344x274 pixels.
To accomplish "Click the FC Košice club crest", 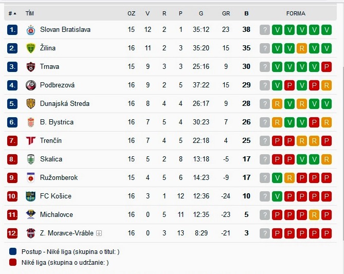I will point(31,196).
